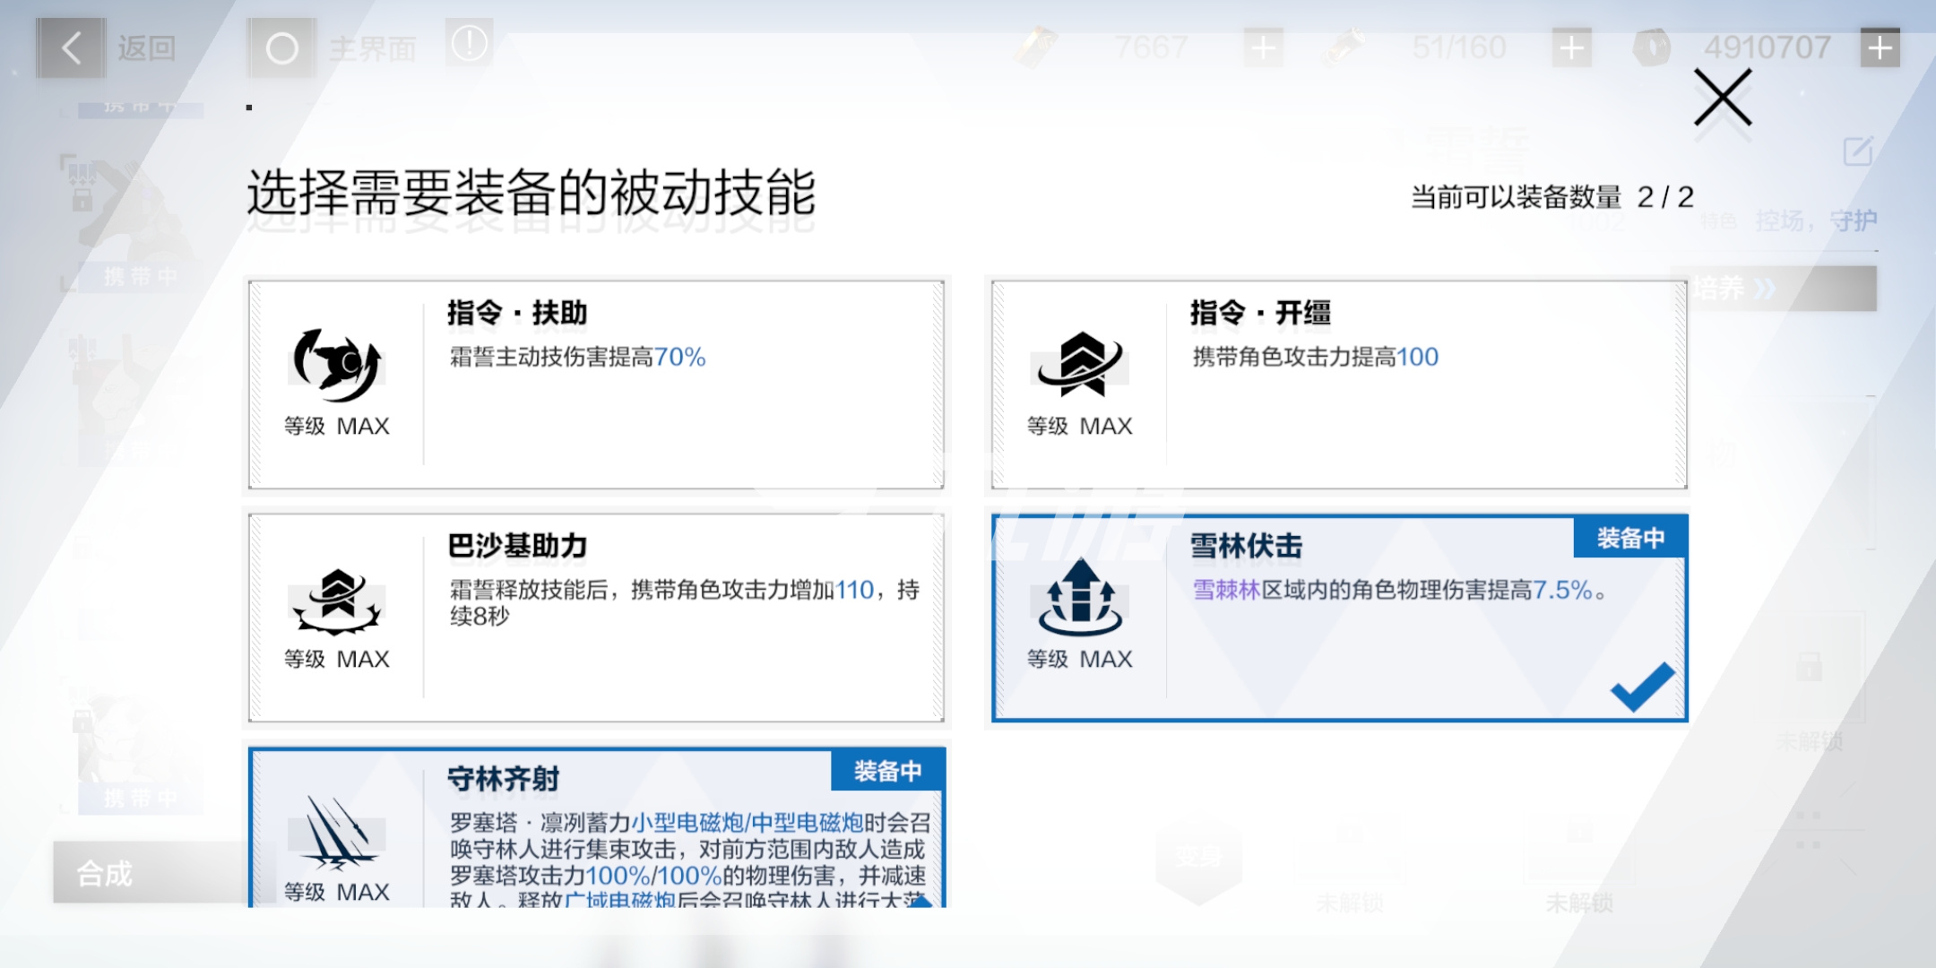Image resolution: width=1936 pixels, height=968 pixels.
Task: Click the 守林齐射 arrows skill icon
Action: click(x=337, y=834)
